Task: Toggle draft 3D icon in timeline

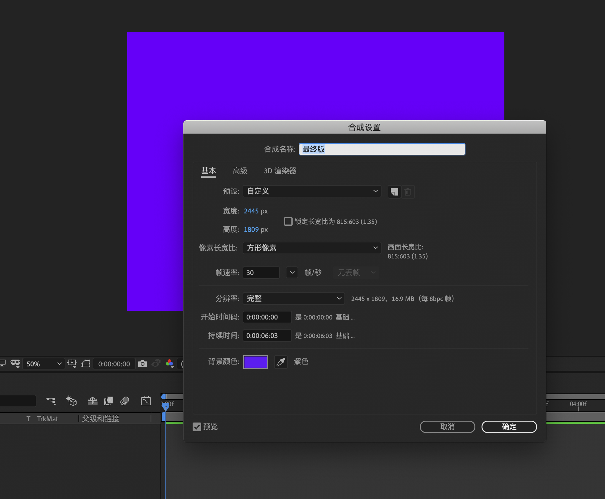Action: pyautogui.click(x=71, y=401)
